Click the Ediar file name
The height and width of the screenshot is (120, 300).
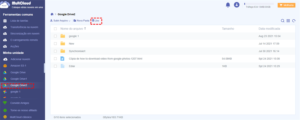click(72, 66)
